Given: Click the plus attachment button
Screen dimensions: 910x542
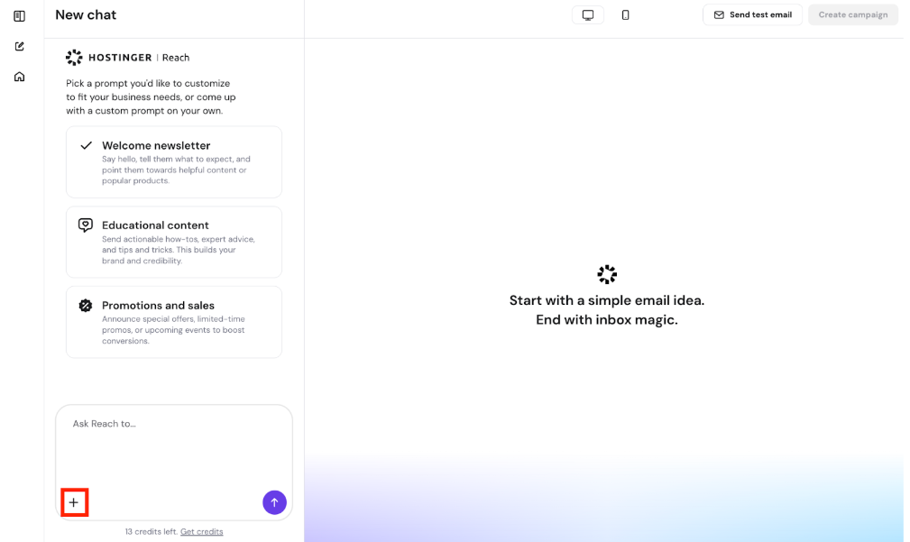Looking at the screenshot, I should click(x=74, y=502).
